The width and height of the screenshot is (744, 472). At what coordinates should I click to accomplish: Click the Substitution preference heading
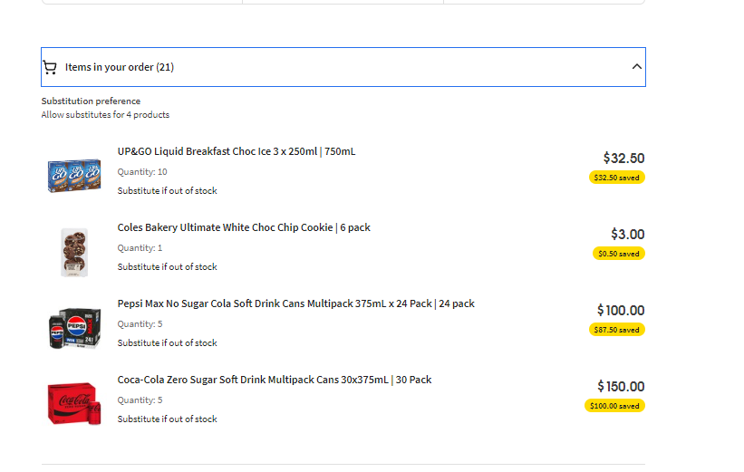(x=91, y=101)
